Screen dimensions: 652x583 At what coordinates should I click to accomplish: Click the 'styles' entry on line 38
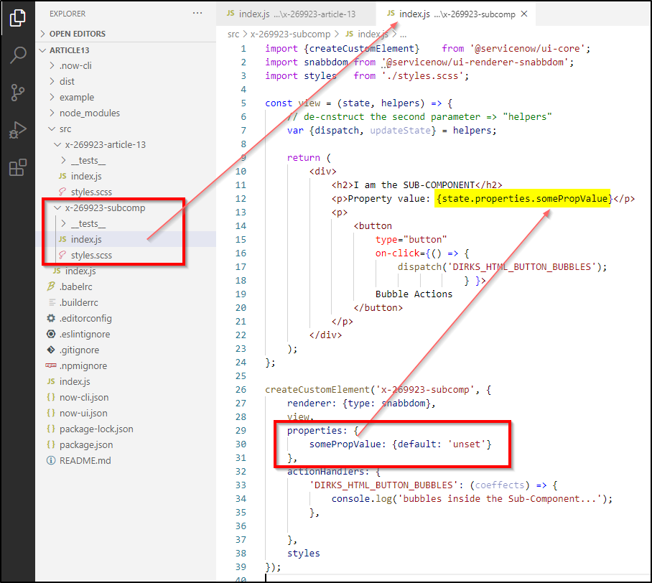click(x=304, y=554)
